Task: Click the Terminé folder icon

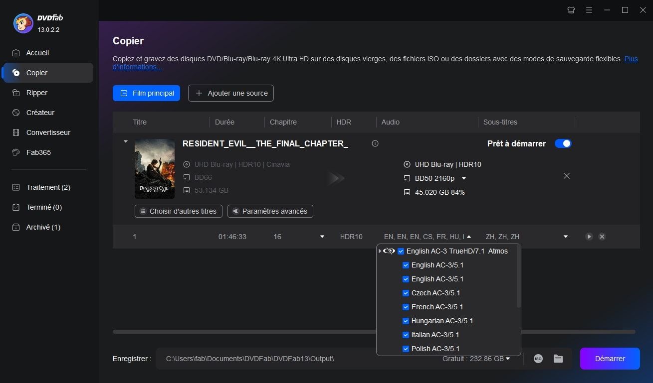Action: pyautogui.click(x=16, y=207)
